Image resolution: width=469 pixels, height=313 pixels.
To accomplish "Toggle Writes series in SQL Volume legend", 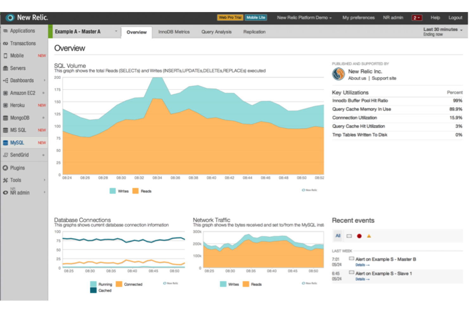I will point(119,191).
